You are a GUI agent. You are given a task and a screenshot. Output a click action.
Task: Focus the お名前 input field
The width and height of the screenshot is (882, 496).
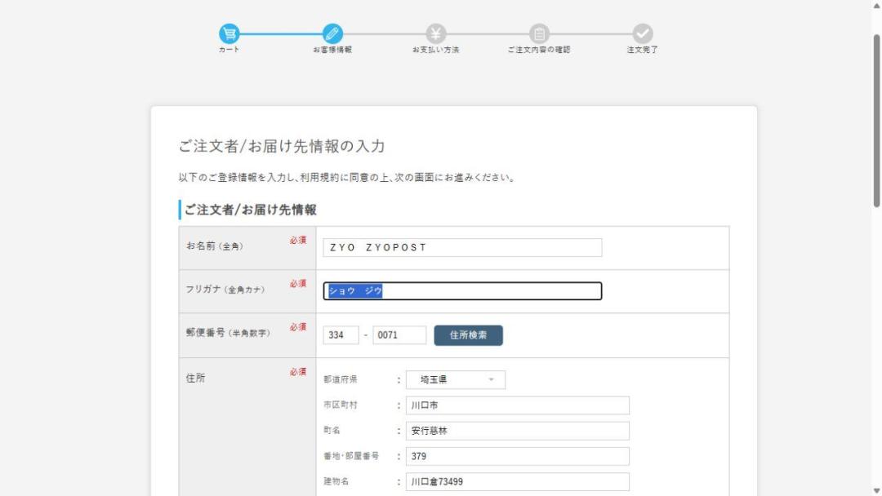pos(462,248)
